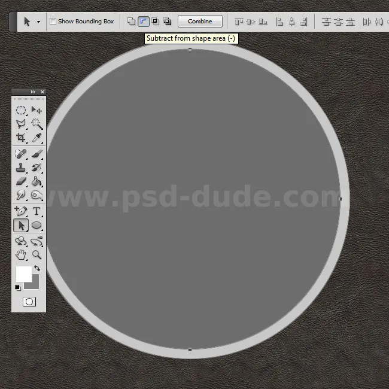Open the white foreground color swatch
389x389 pixels.
(23, 274)
